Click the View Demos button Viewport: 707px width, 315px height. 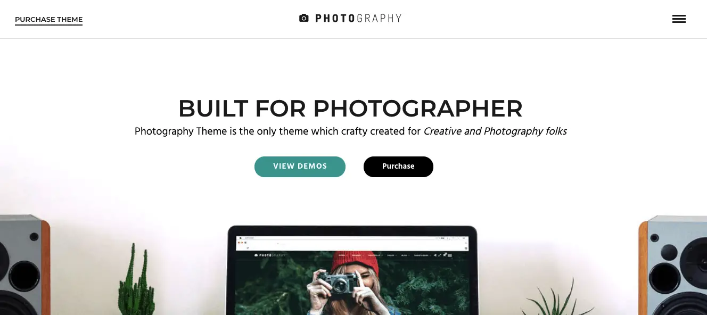pos(300,167)
